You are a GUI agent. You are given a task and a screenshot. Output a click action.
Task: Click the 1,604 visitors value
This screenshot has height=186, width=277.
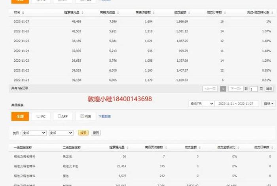tap(148, 21)
